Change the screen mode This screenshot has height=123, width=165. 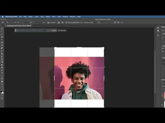[2, 98]
